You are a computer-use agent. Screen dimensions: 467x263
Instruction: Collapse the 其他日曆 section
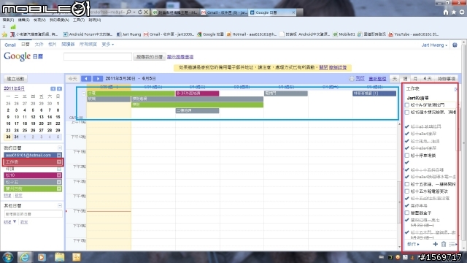(x=60, y=206)
